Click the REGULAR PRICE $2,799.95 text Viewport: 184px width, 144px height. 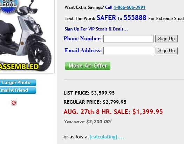coord(95,102)
